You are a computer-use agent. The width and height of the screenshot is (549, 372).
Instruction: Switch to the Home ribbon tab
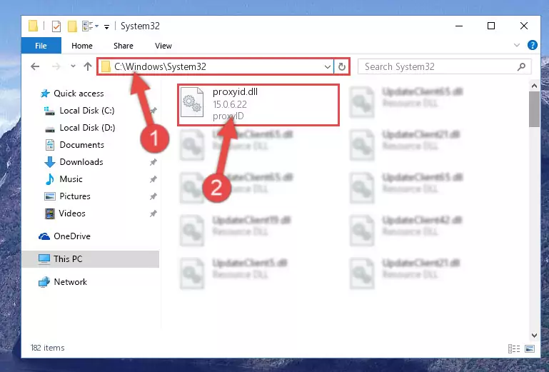(x=82, y=46)
